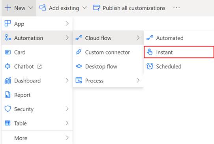This screenshot has height=144, width=214.
Task: Choose Custom connector menu entry
Action: (108, 52)
